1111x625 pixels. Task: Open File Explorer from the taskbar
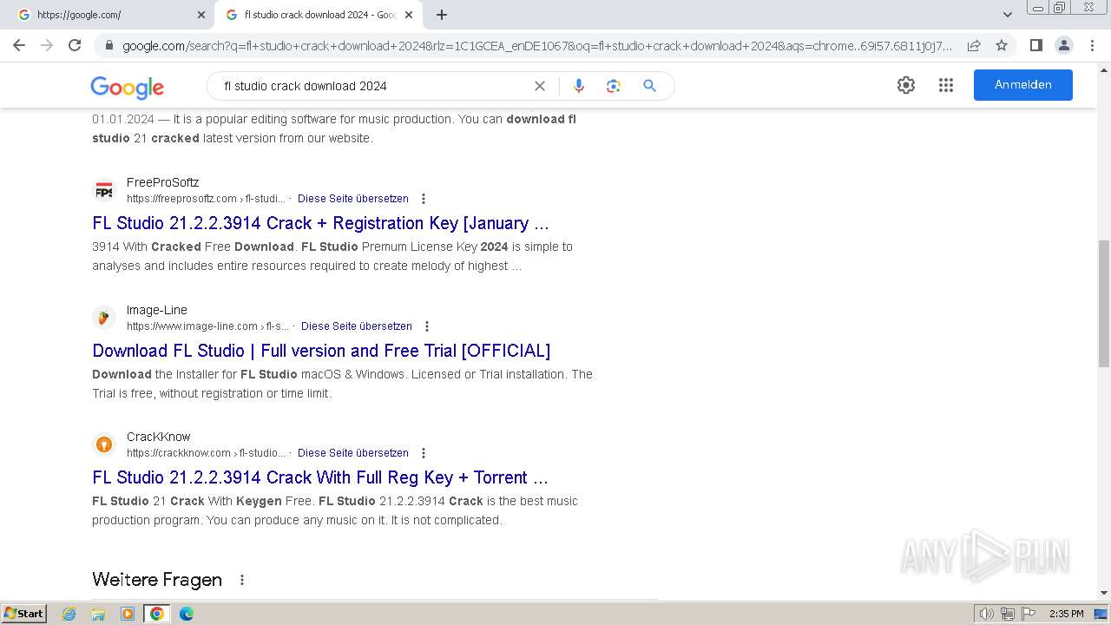click(98, 614)
